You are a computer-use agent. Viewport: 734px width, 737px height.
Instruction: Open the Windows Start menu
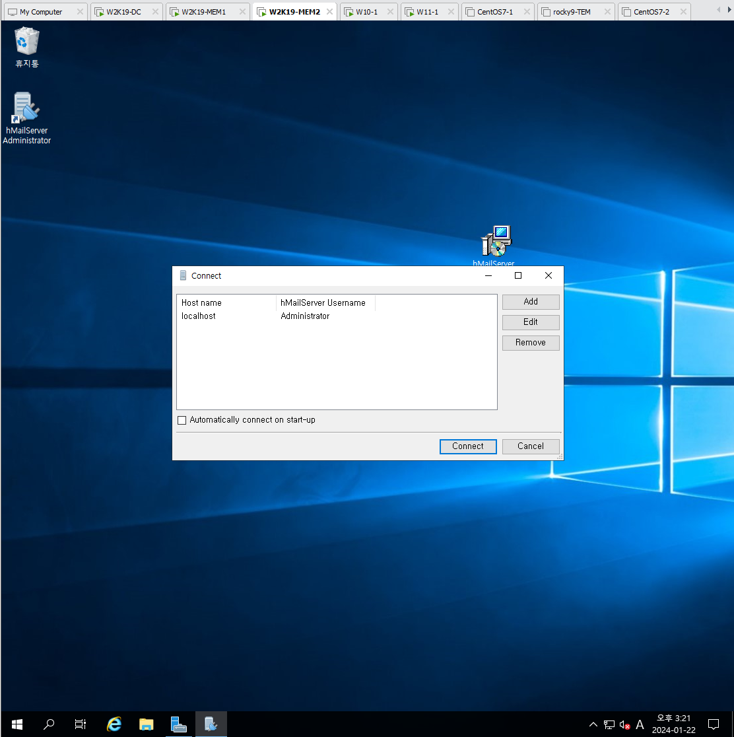click(17, 724)
